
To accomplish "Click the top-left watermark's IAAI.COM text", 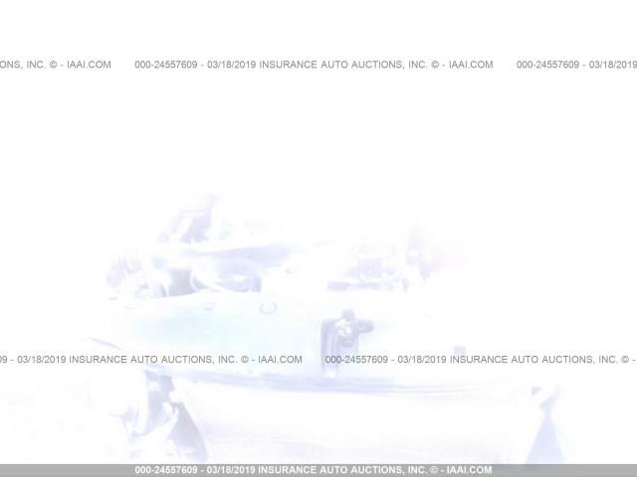I will [89, 65].
